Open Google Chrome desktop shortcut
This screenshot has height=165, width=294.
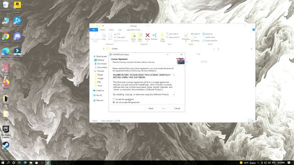coord(6,38)
